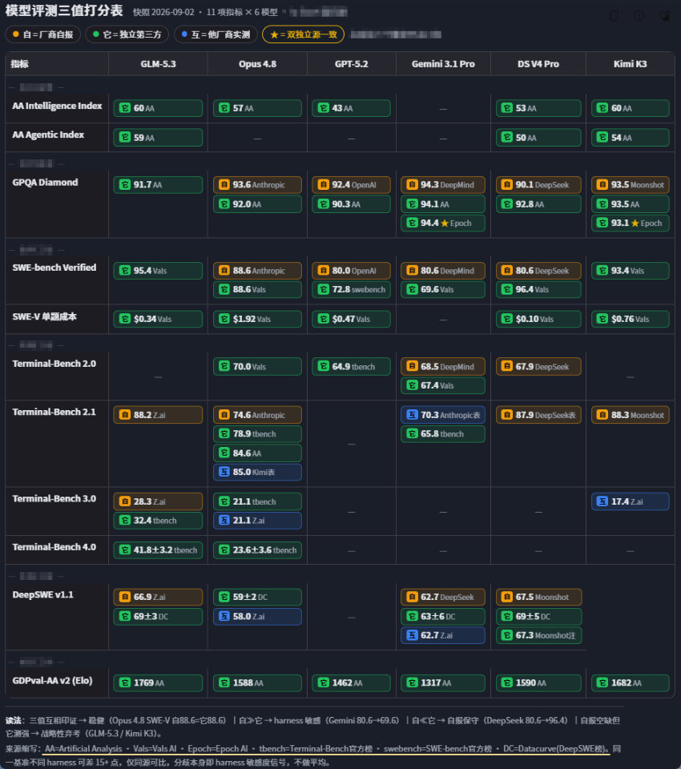Click the underlined DC=Datacurve(DeepSWE榜) footnote

point(556,749)
